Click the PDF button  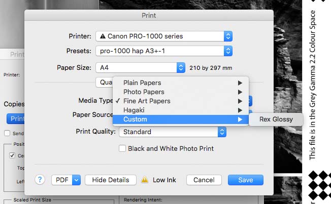pyautogui.click(x=62, y=180)
